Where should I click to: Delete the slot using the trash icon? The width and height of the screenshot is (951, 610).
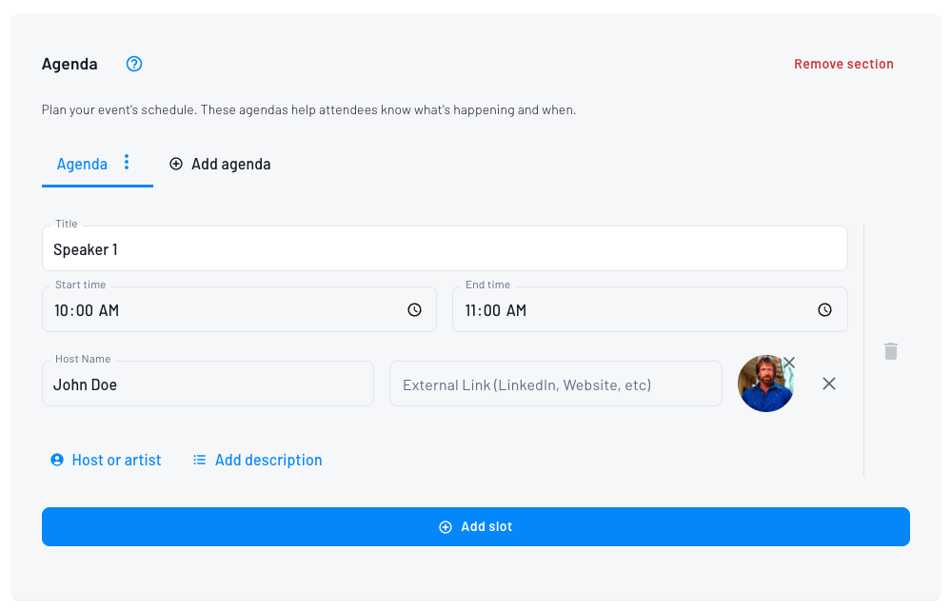point(890,351)
